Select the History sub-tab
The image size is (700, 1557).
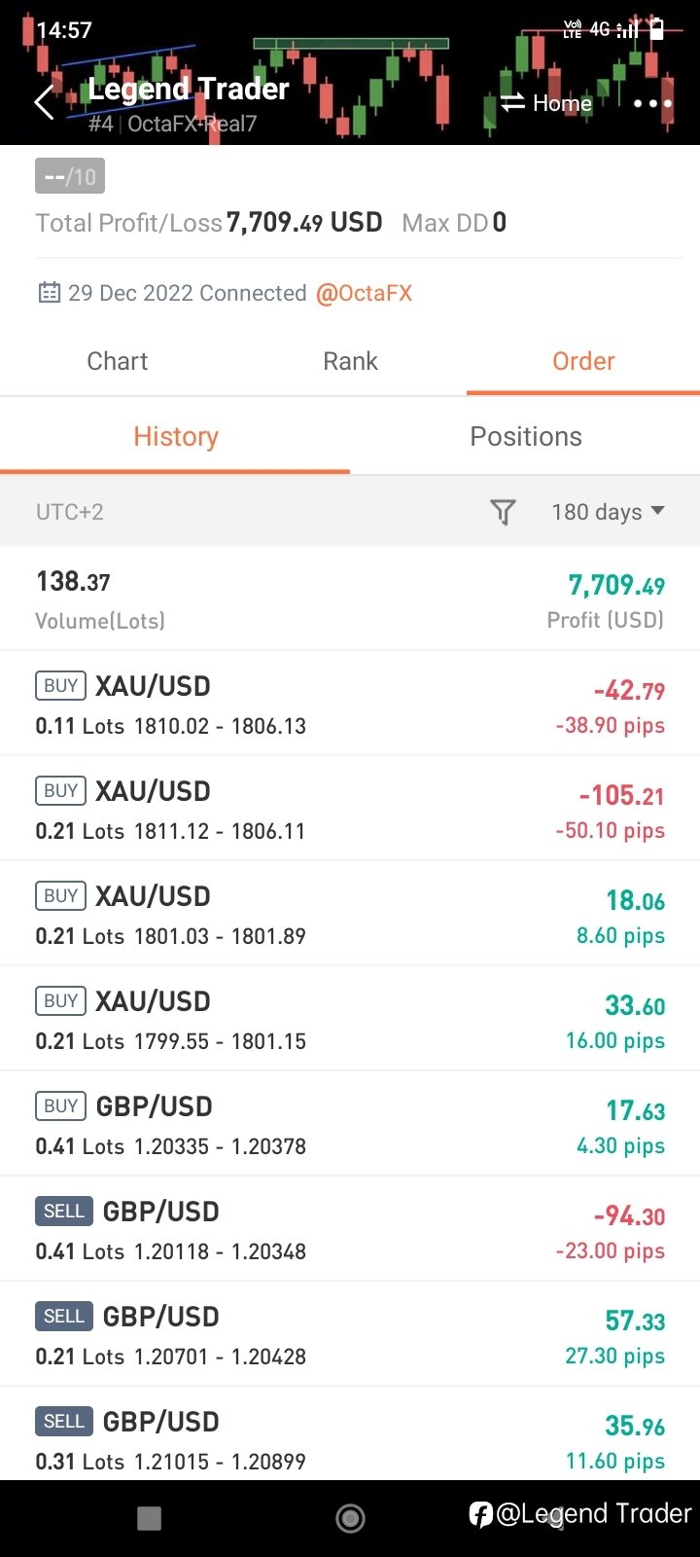coord(176,436)
